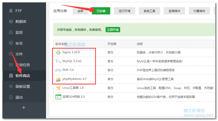Open 监控 monitoring page
The height and width of the screenshot is (121, 218).
(x=19, y=32)
